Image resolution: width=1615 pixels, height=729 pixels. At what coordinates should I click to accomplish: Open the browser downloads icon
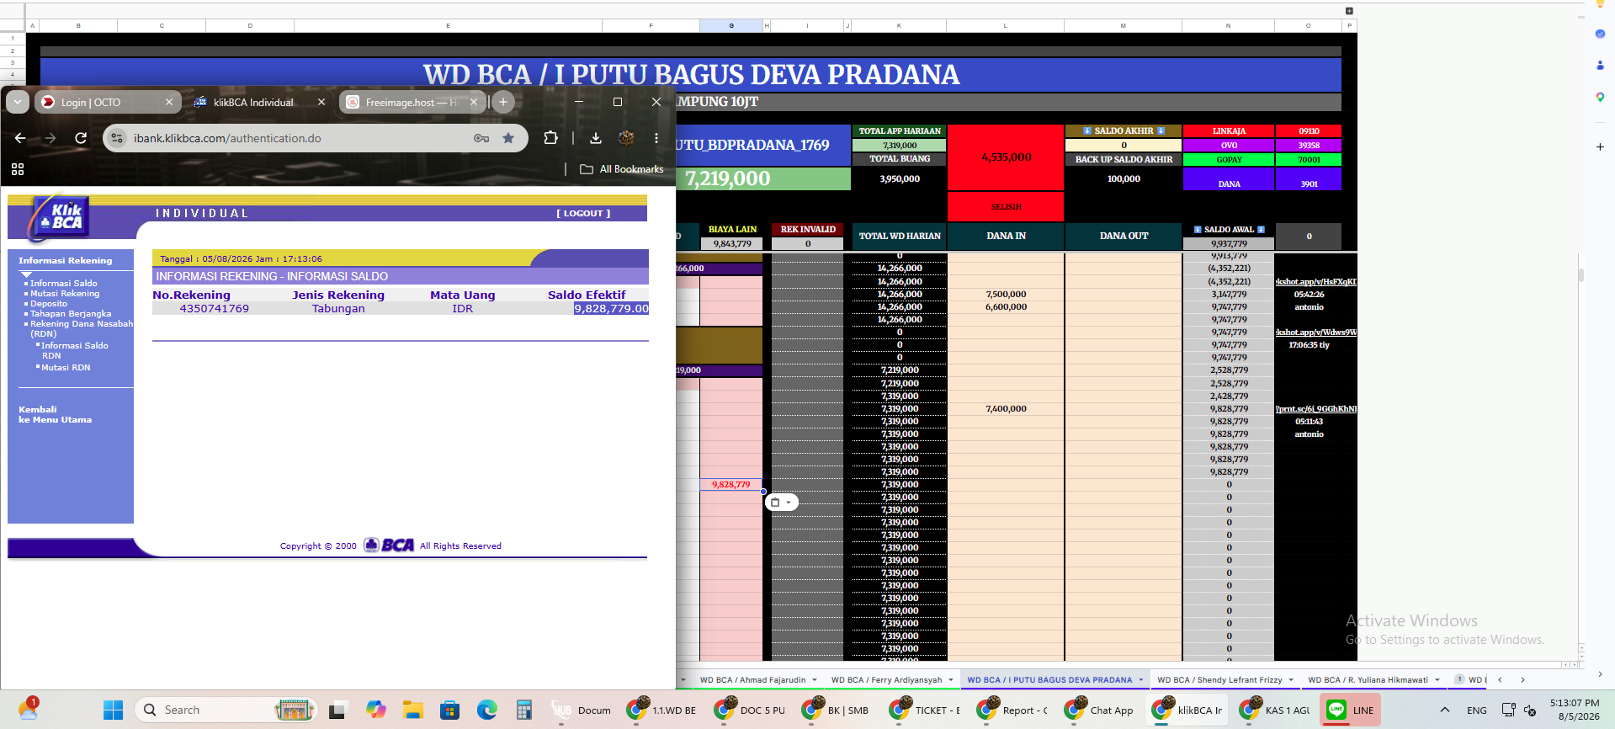point(596,138)
